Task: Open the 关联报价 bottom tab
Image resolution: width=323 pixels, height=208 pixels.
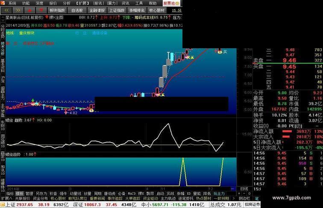Action: (23, 199)
